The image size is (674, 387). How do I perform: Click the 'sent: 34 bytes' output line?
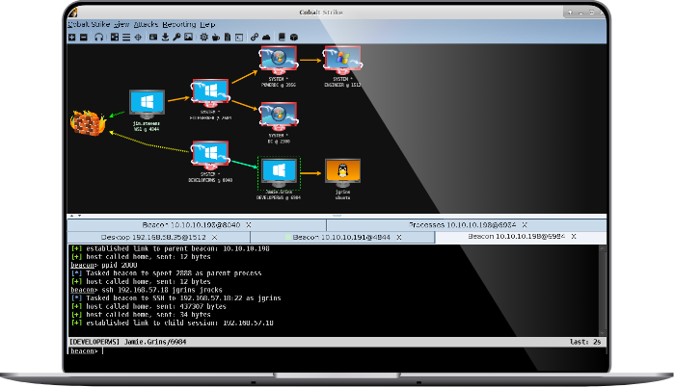[x=141, y=315]
